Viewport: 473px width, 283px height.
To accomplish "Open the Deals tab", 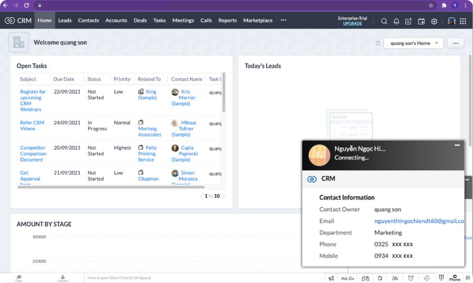I will tap(140, 21).
